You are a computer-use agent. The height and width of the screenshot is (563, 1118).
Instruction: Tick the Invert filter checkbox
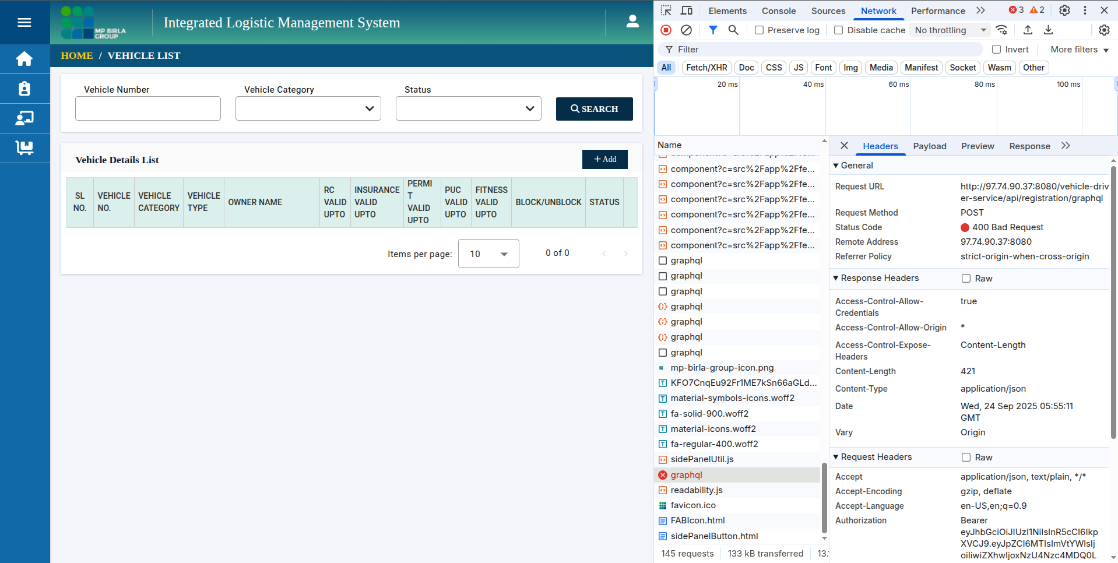[x=997, y=50]
